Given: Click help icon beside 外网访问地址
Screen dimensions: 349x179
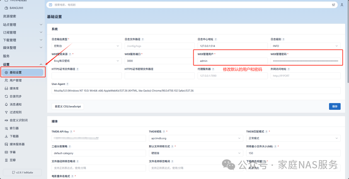Looking at the screenshot, I should pos(289,69).
